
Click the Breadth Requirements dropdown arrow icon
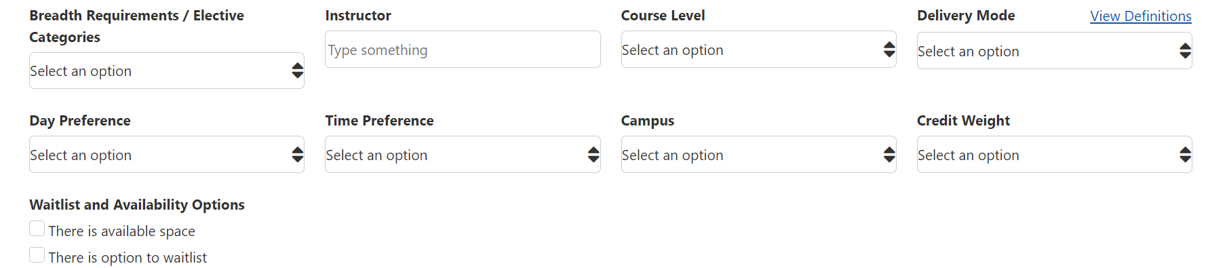click(297, 71)
